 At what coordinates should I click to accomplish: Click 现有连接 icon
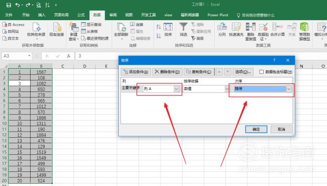tap(56, 29)
